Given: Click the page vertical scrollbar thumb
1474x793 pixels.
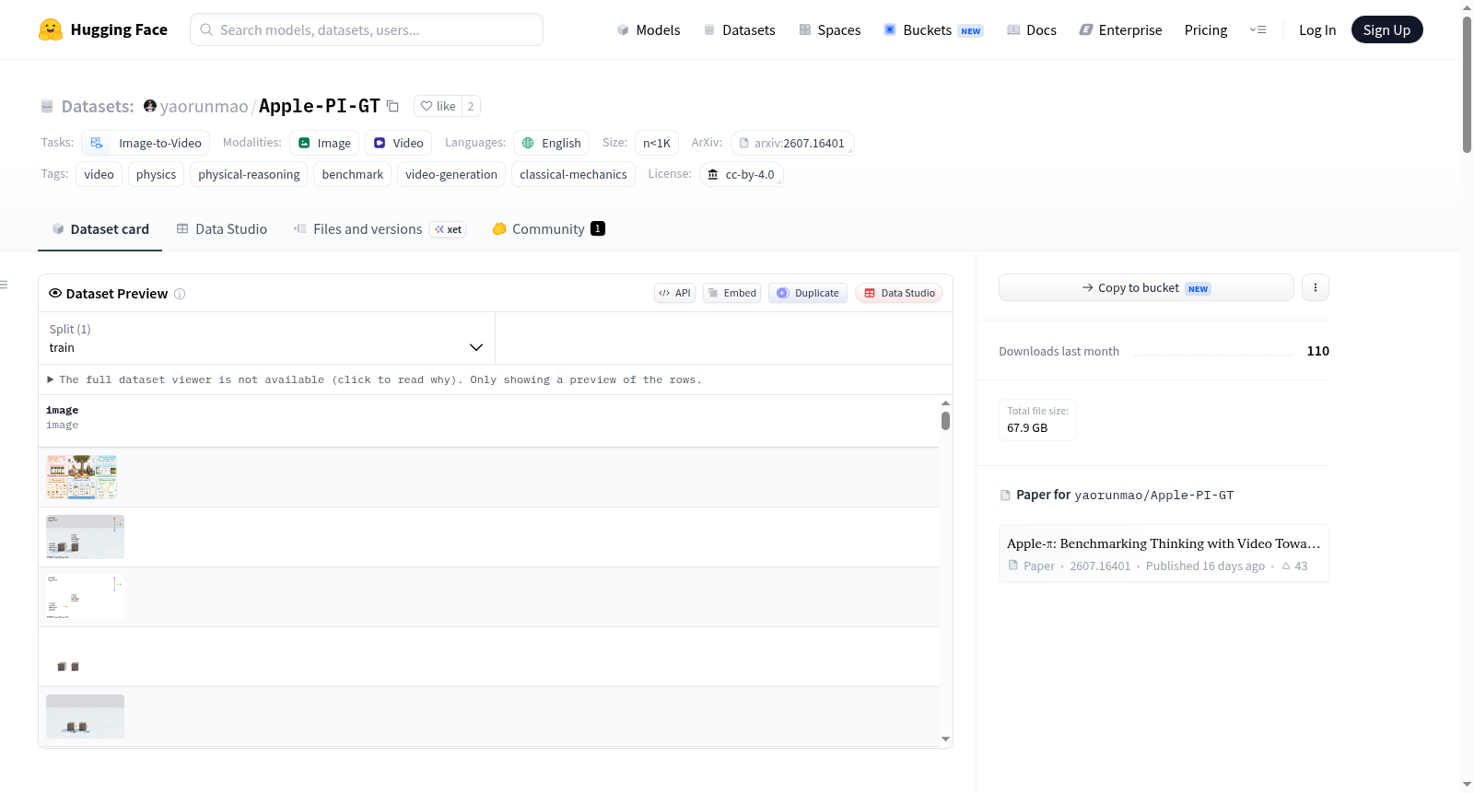Looking at the screenshot, I should pyautogui.click(x=1467, y=83).
